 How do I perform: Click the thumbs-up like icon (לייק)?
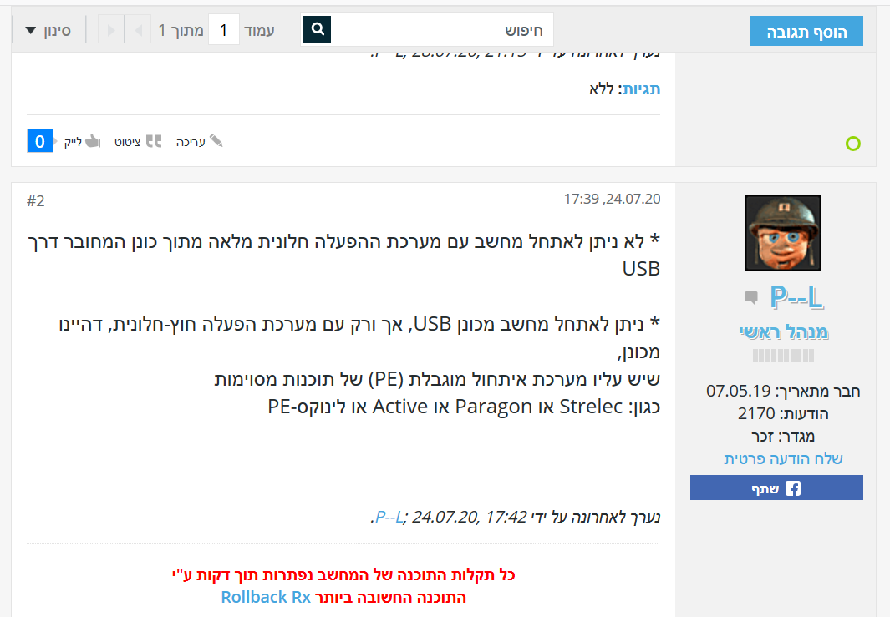click(x=90, y=141)
